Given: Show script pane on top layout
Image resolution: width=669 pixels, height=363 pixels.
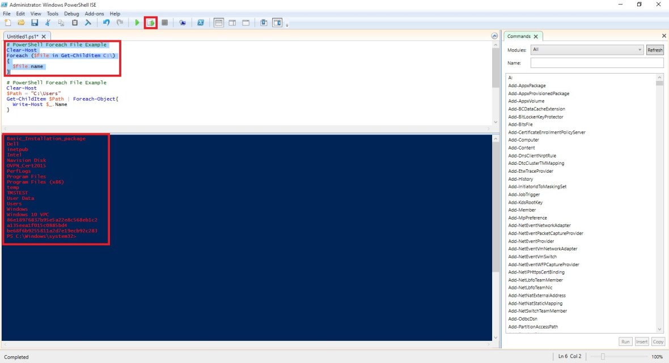Looking at the screenshot, I should [219, 23].
